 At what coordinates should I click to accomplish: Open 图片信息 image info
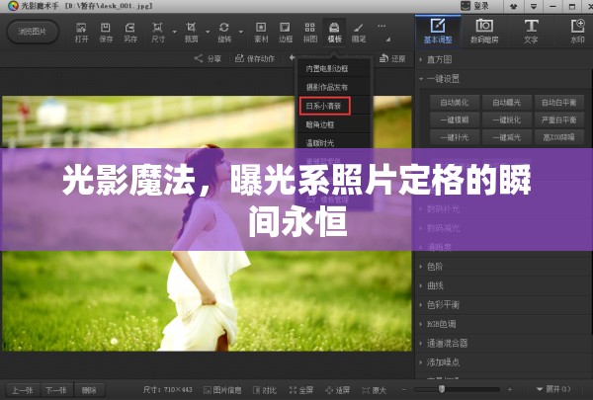coord(222,390)
